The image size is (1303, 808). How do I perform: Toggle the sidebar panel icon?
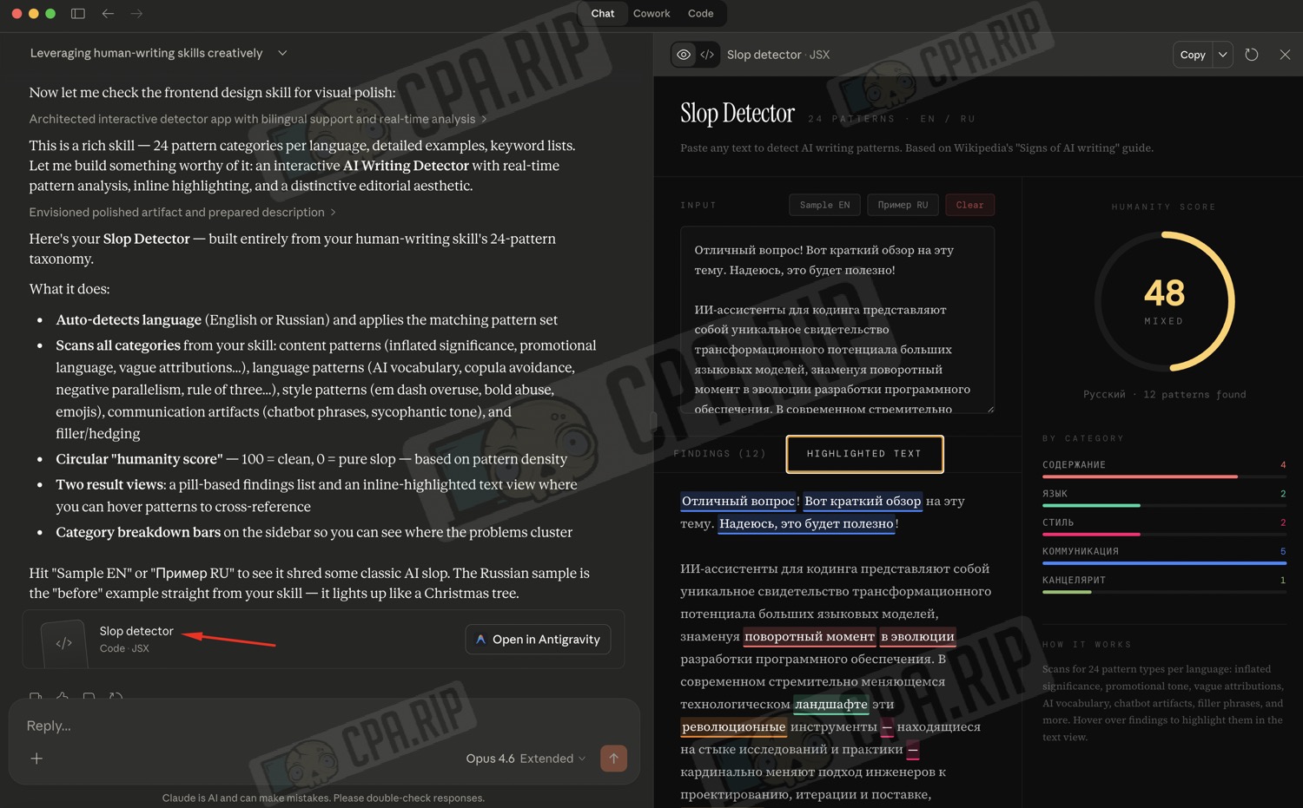pos(78,14)
